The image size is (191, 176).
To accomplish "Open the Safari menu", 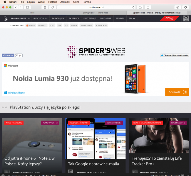I will pyautogui.click(x=13, y=2).
